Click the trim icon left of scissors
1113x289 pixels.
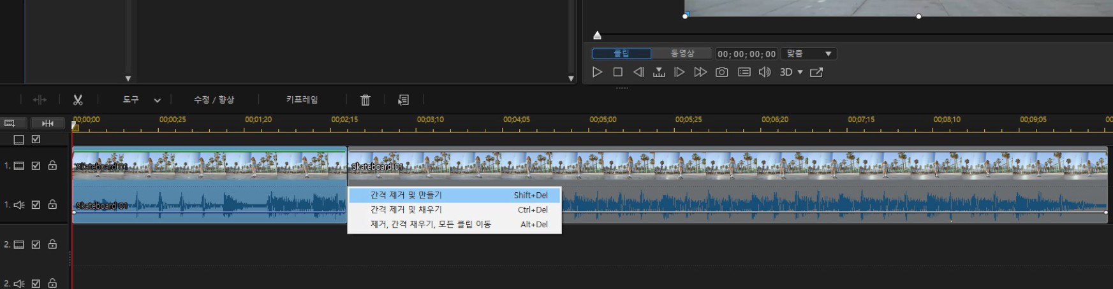40,100
